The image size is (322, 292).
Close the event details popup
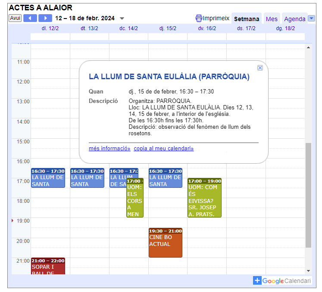coord(260,68)
